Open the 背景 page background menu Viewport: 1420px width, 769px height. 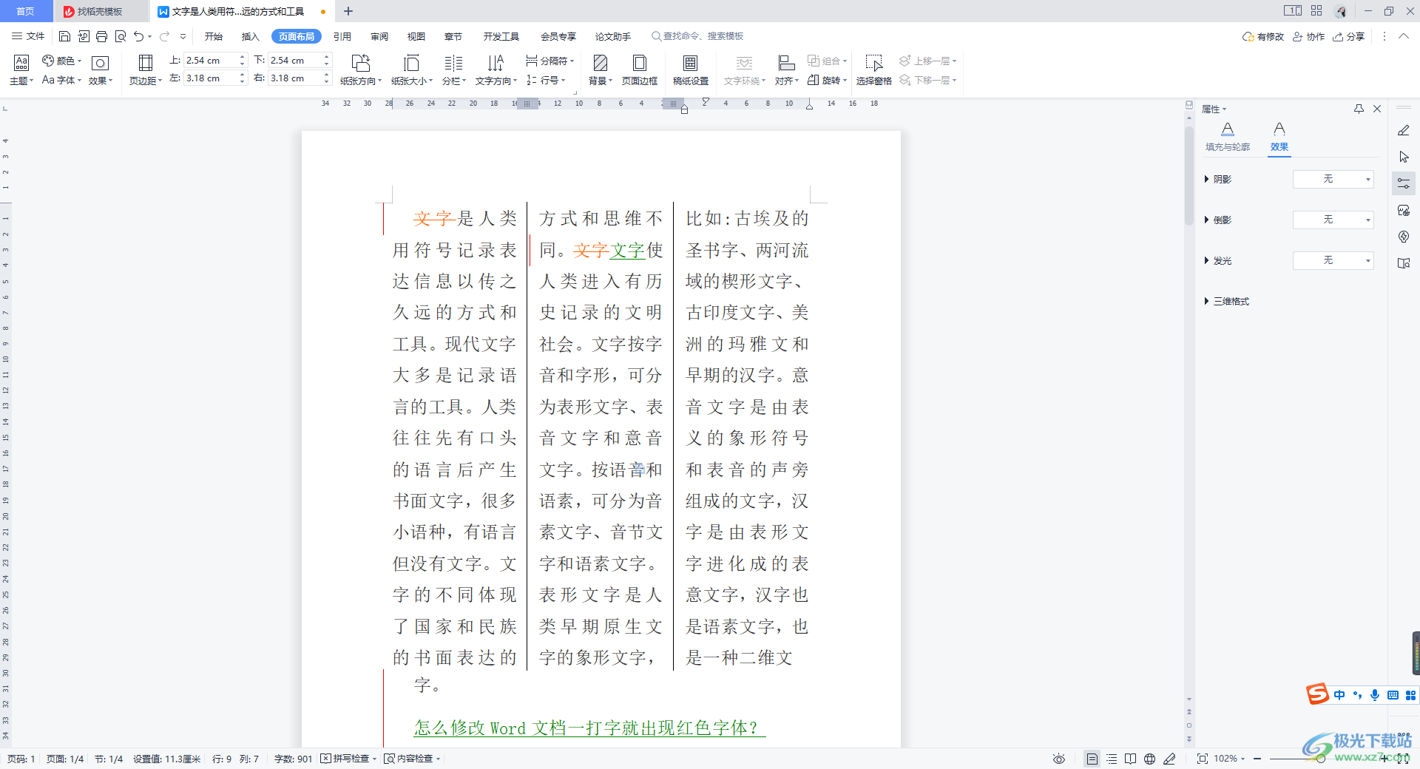tap(601, 70)
